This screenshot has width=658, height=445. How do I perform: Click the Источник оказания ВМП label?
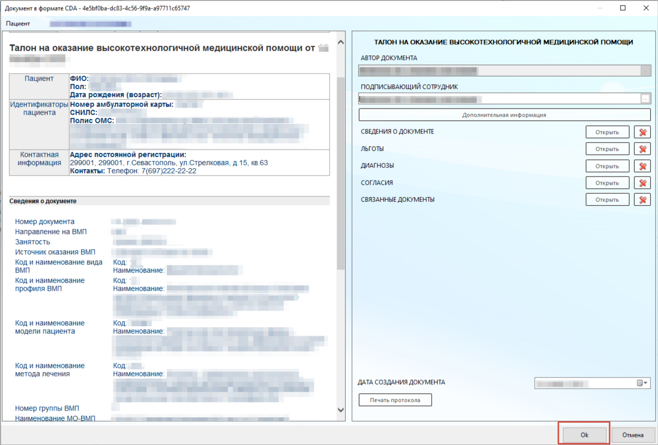point(55,252)
